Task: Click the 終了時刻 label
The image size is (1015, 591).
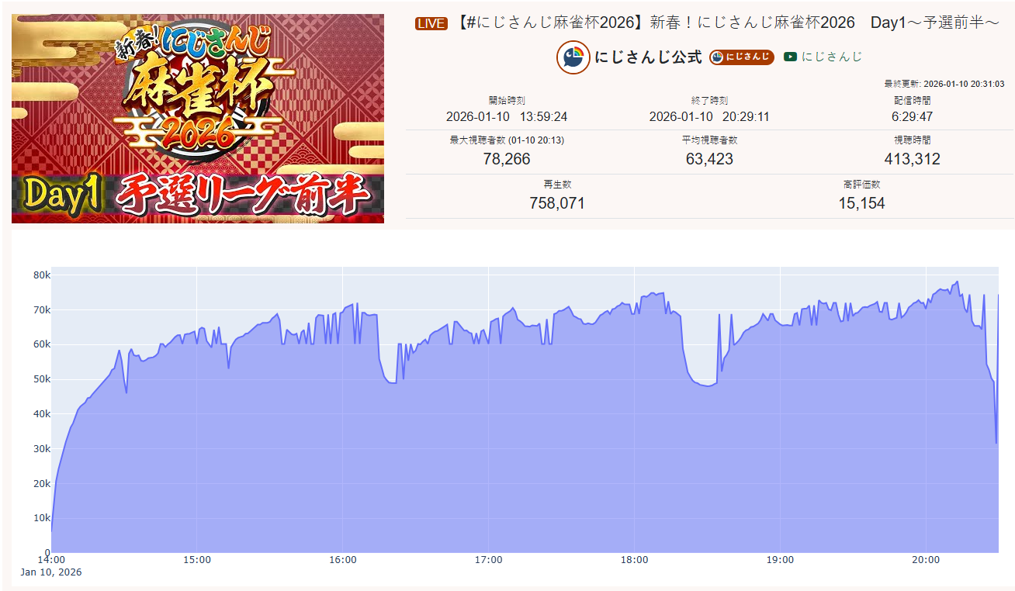Action: coord(709,100)
